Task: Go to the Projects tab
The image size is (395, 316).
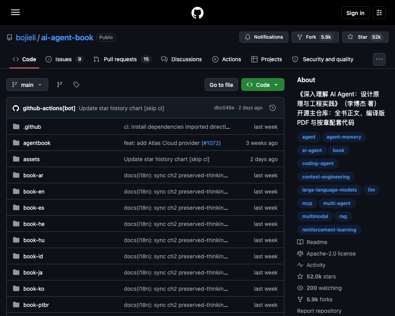Action: point(267,59)
